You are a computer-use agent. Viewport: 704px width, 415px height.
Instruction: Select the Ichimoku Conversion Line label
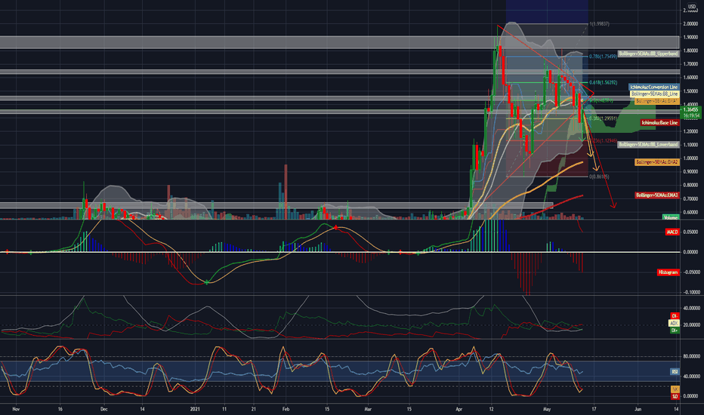(653, 87)
